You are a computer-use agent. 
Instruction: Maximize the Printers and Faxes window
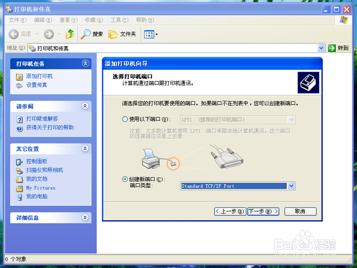337,9
